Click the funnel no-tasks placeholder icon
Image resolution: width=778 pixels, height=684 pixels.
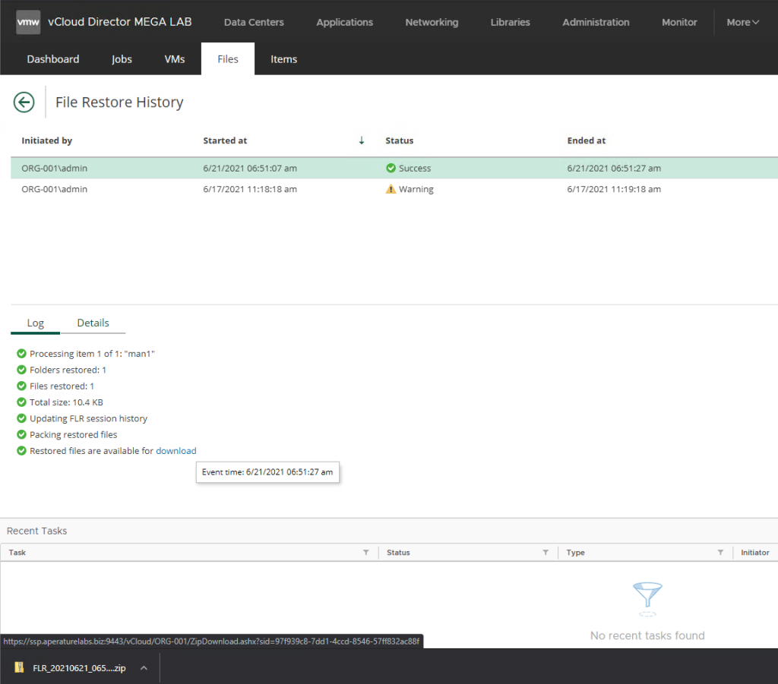pyautogui.click(x=647, y=599)
